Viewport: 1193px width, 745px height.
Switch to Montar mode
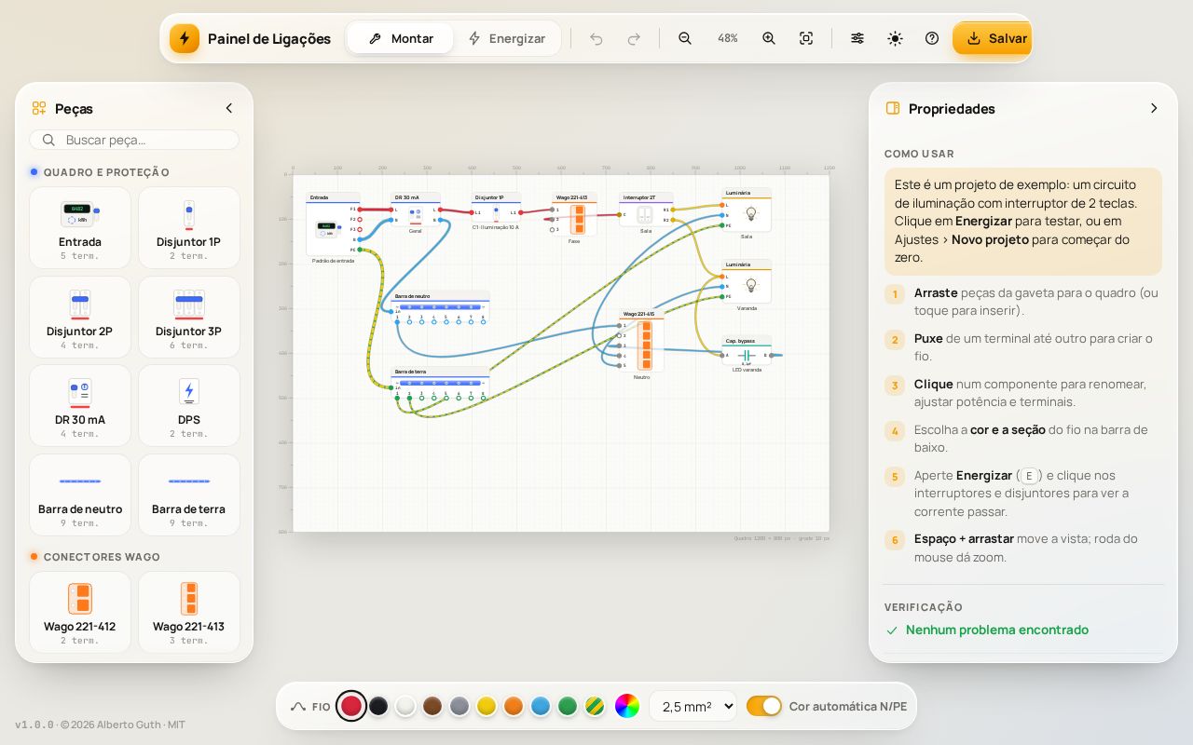(x=401, y=38)
